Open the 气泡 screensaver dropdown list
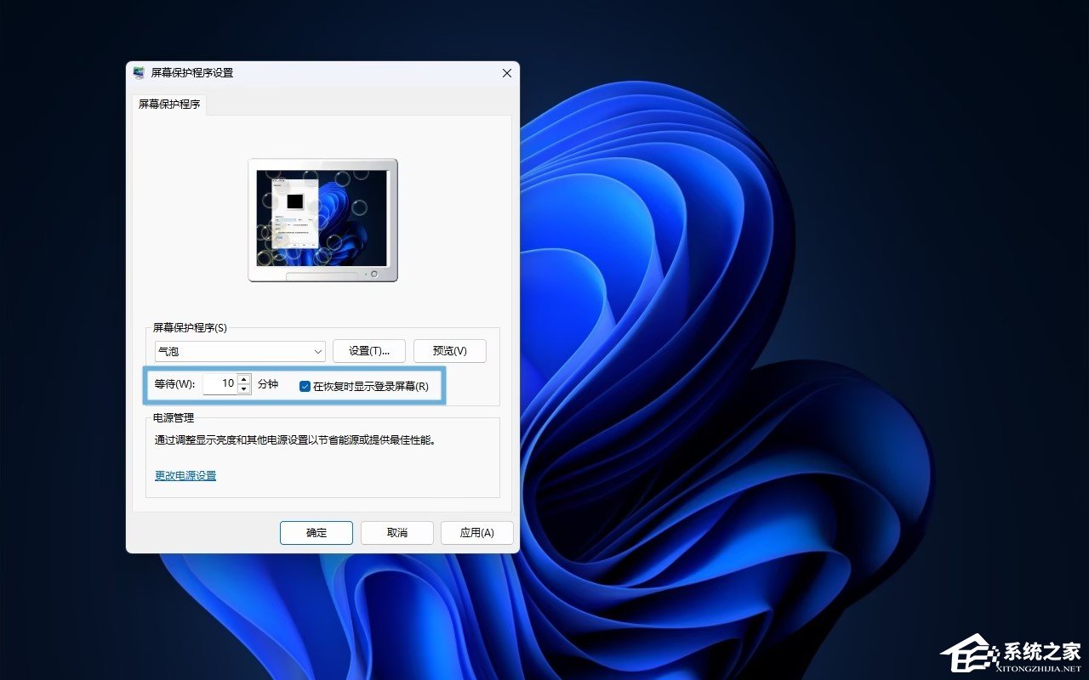This screenshot has width=1089, height=680. (x=238, y=351)
